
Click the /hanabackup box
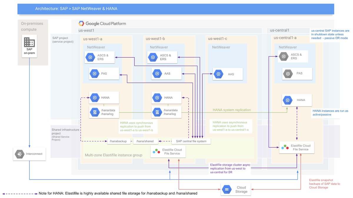coord(119,141)
